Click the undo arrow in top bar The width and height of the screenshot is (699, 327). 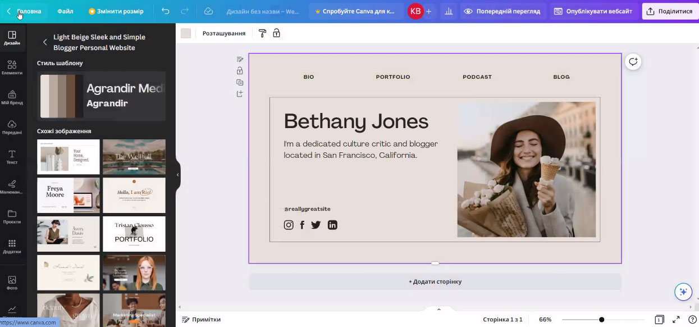click(165, 11)
